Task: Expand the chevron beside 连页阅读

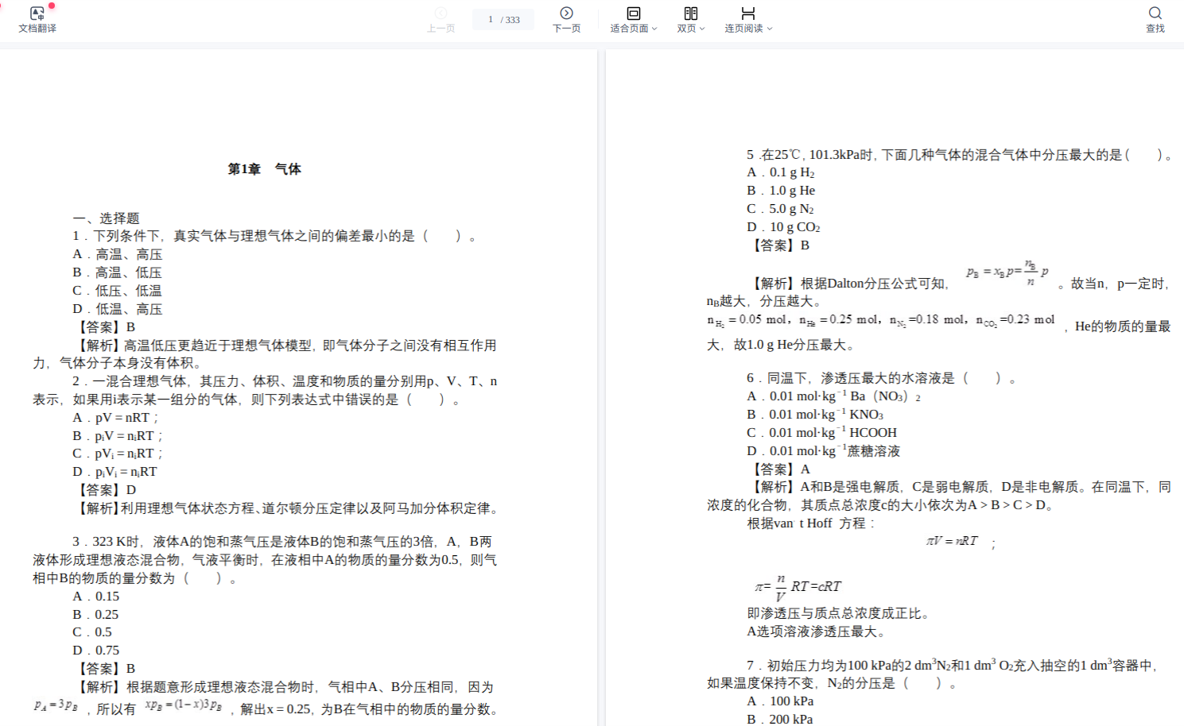Action: coord(769,29)
